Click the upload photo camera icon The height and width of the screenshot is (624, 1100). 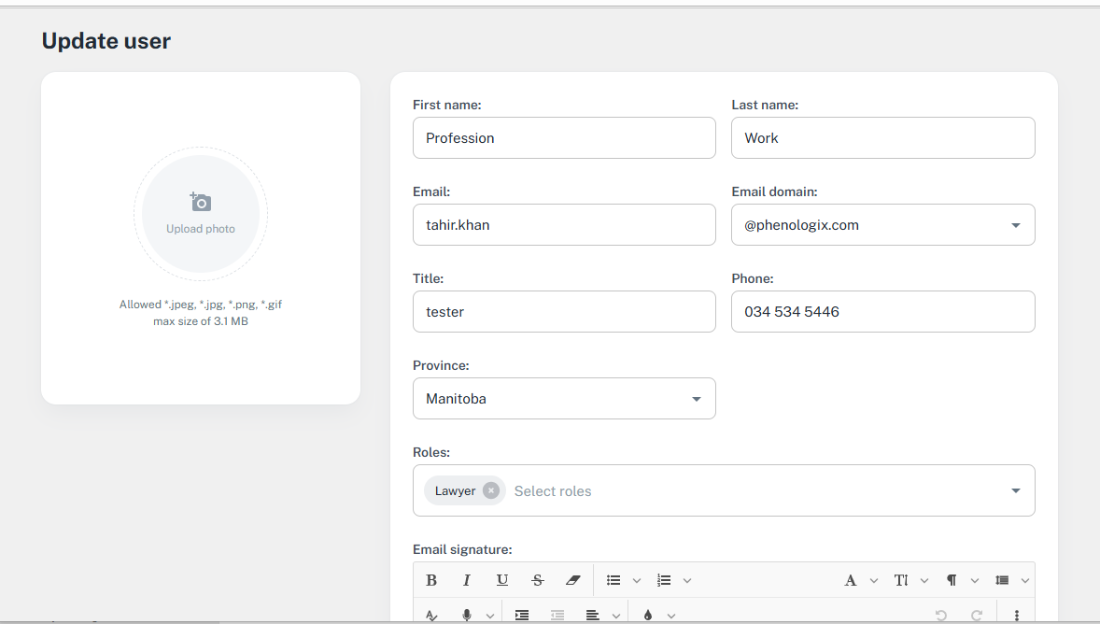pyautogui.click(x=201, y=202)
